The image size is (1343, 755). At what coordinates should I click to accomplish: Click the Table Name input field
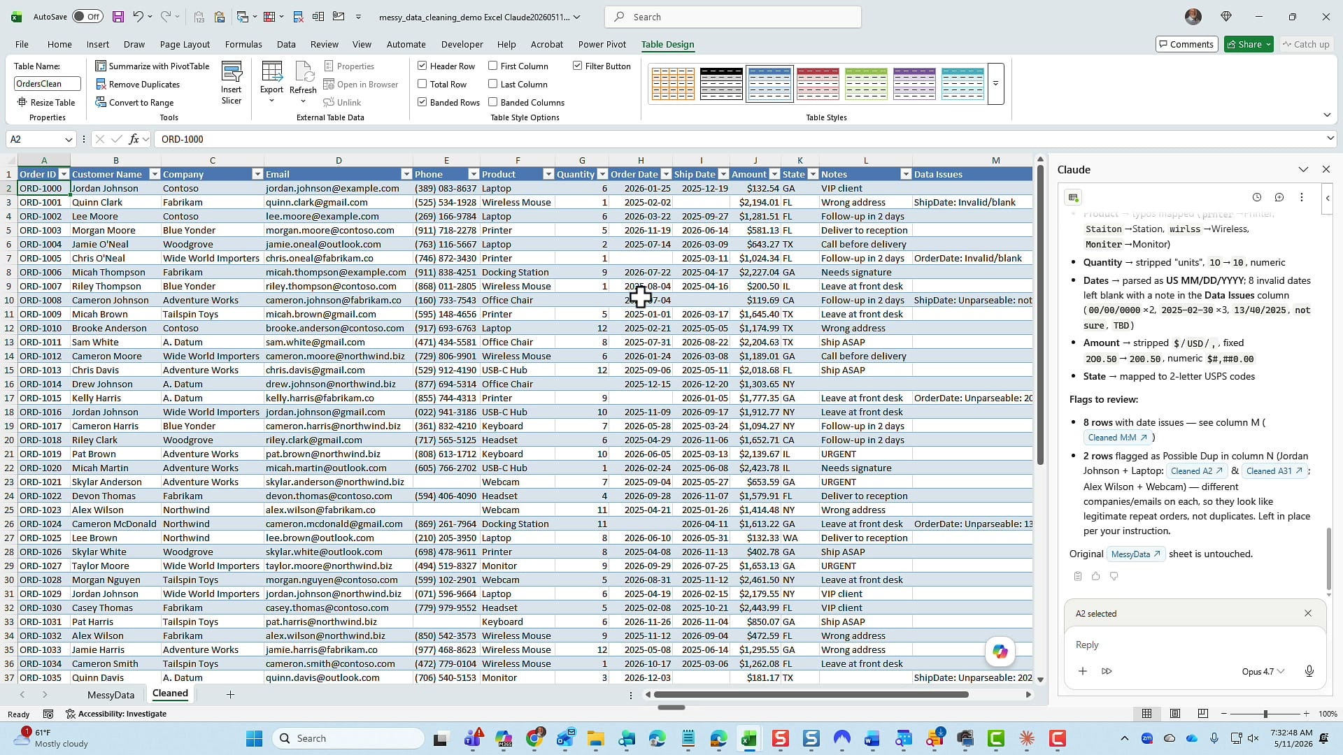[47, 83]
